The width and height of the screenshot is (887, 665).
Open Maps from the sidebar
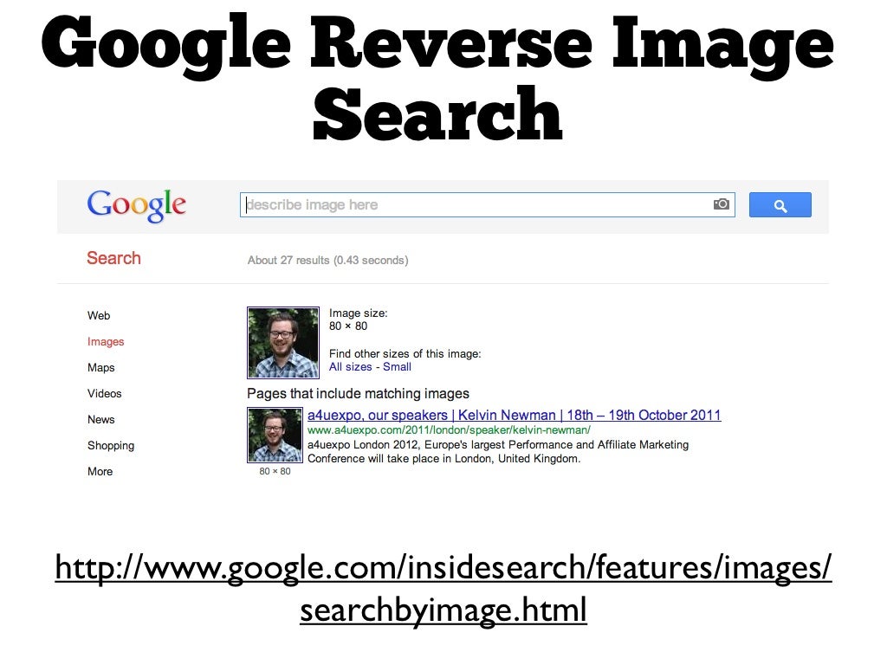[x=100, y=367]
